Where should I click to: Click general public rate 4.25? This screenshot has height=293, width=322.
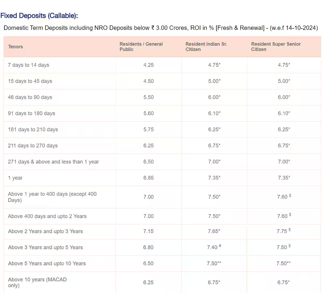click(x=148, y=65)
